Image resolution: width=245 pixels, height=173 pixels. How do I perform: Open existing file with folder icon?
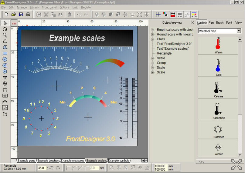click(x=13, y=14)
